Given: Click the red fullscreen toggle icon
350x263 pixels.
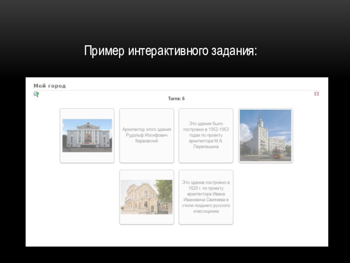Looking at the screenshot, I should pyautogui.click(x=316, y=94).
